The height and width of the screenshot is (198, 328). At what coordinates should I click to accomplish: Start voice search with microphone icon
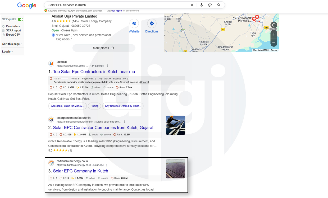tap(202, 5)
